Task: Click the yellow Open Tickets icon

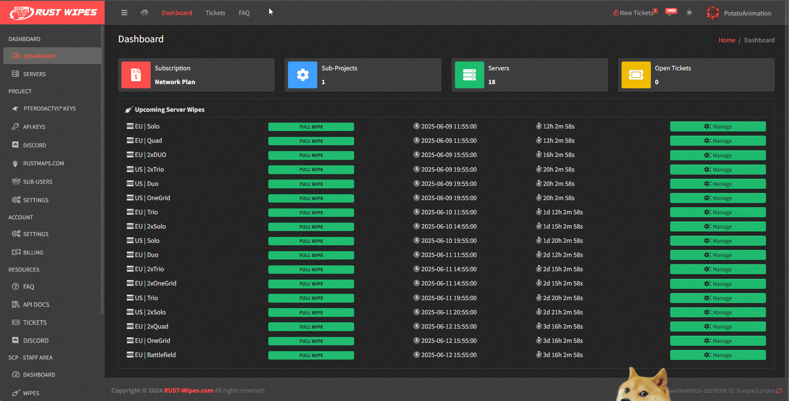Action: tap(636, 75)
